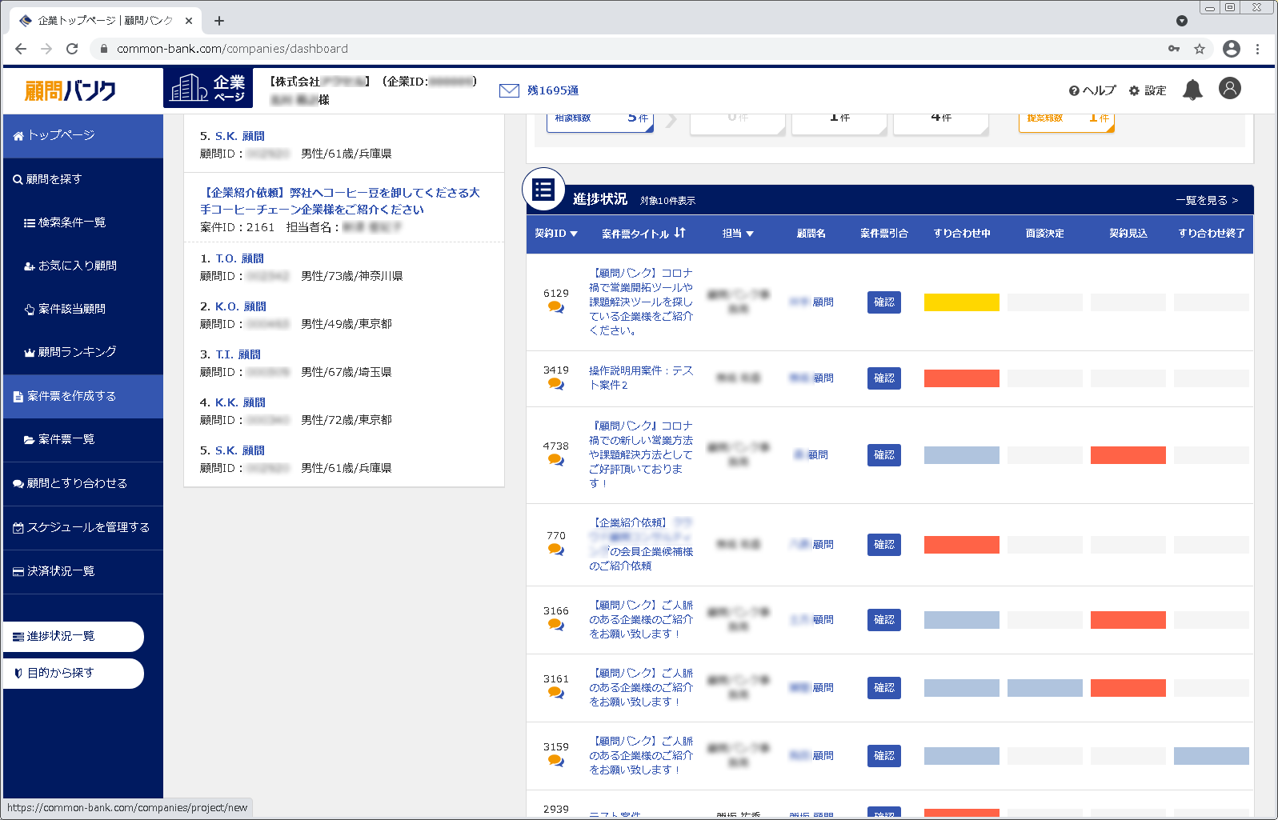The image size is (1278, 820).
Task: Expand the 担当 filter dropdown
Action: (x=749, y=234)
